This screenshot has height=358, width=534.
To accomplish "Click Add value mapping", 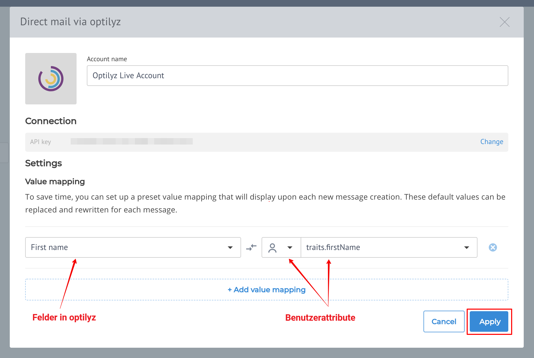I will click(266, 290).
